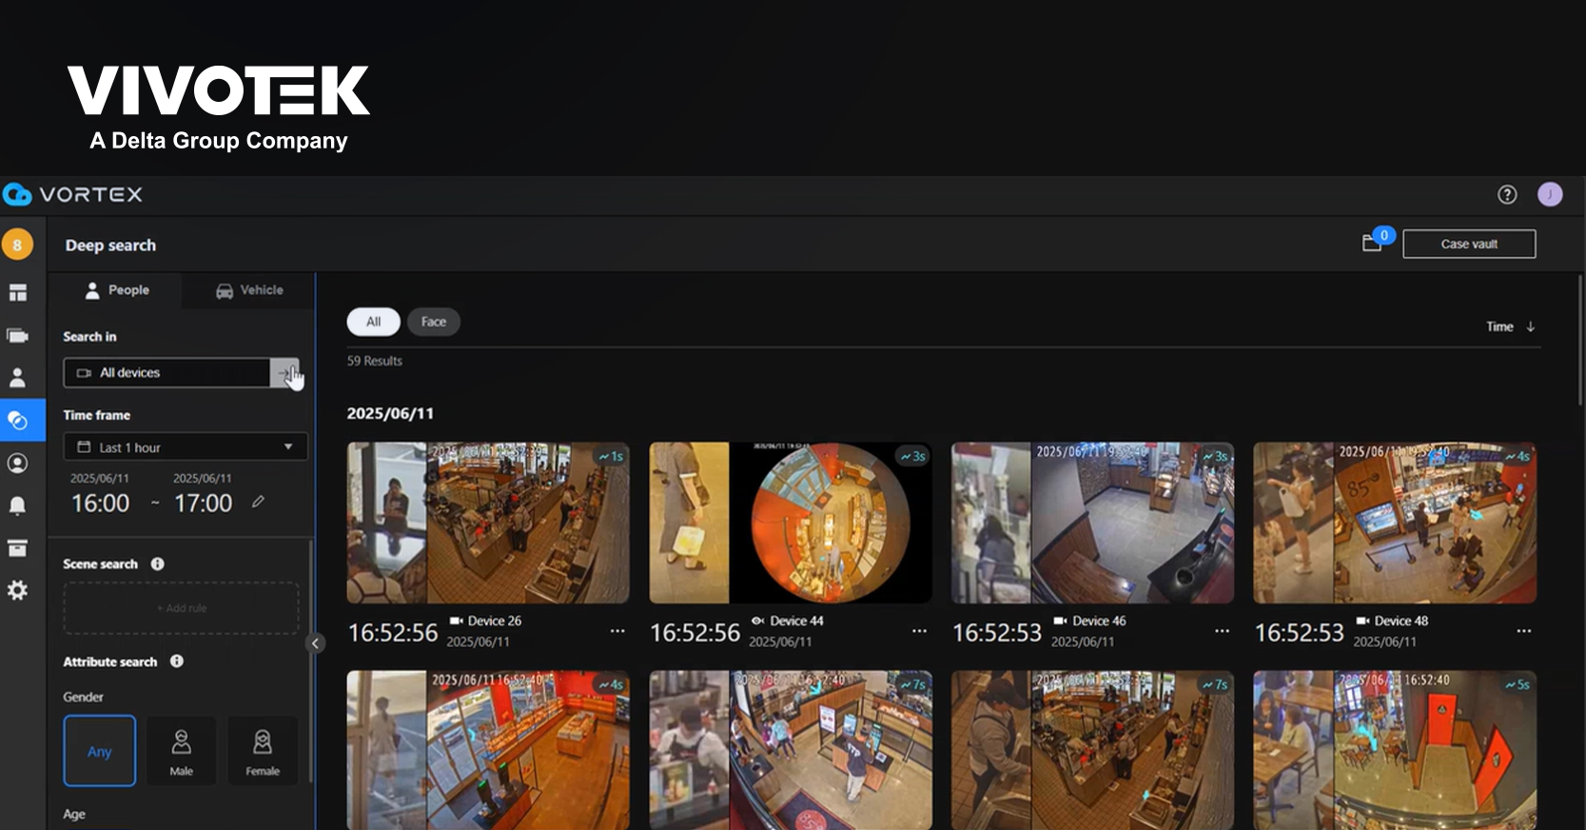The height and width of the screenshot is (830, 1586).
Task: Select the Male gender filter
Action: tap(181, 751)
